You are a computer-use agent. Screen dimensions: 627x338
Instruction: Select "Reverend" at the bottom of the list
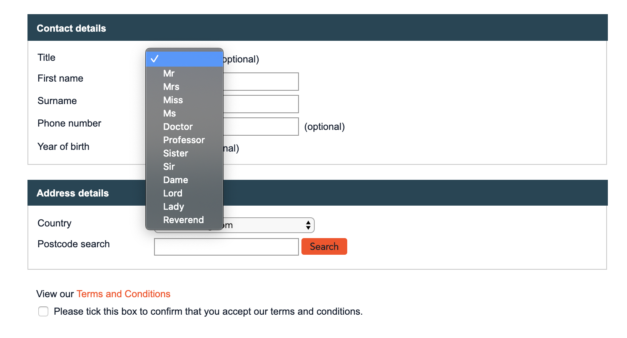(x=183, y=220)
